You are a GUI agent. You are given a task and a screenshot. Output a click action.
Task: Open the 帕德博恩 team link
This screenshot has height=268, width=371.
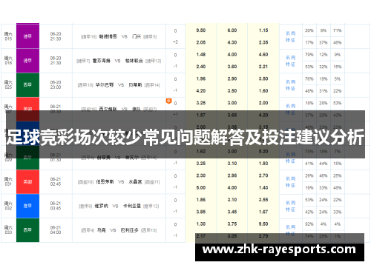click(x=108, y=36)
